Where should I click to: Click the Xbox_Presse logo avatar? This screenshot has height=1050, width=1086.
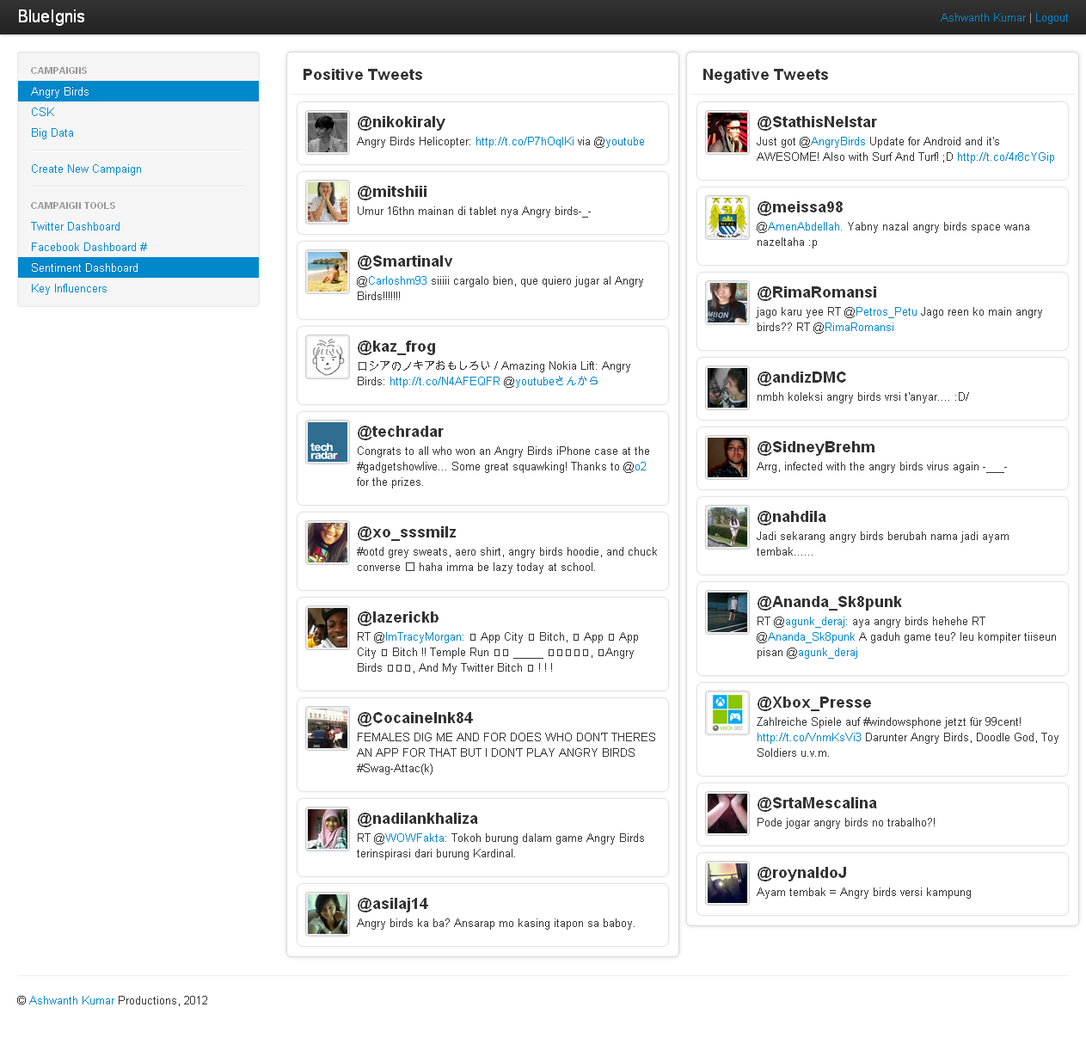click(727, 713)
